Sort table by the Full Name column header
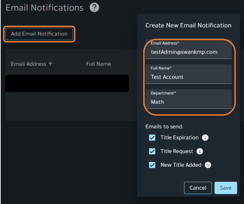244x204 pixels. 98,64
